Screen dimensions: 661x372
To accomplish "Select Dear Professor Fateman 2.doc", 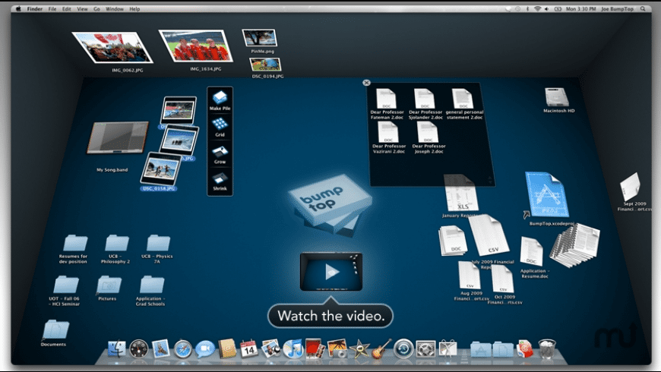I will 386,99.
